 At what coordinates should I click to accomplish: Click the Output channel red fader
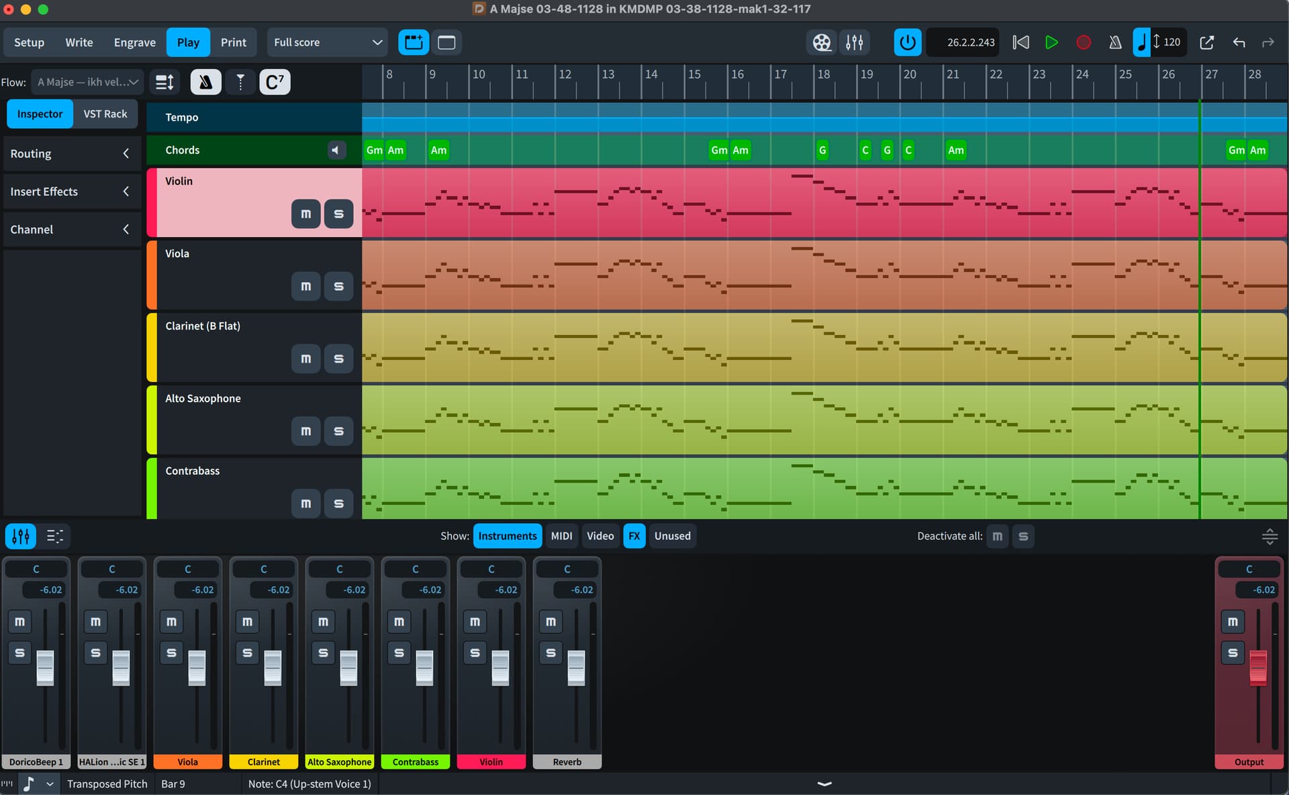pos(1257,667)
